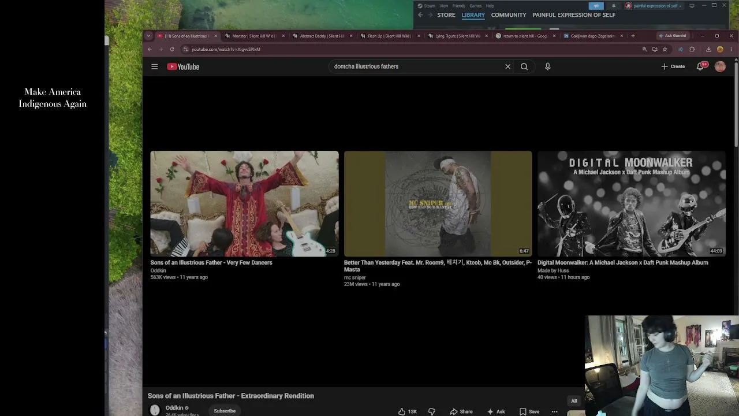Go forward in the Chrome browser
The image size is (739, 416).
(x=161, y=49)
